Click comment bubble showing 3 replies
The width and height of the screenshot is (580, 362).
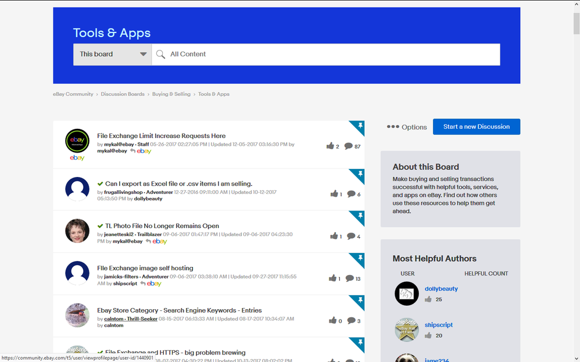[x=351, y=321]
